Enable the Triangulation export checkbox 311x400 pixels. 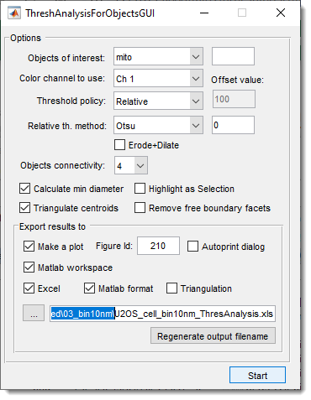(x=171, y=288)
